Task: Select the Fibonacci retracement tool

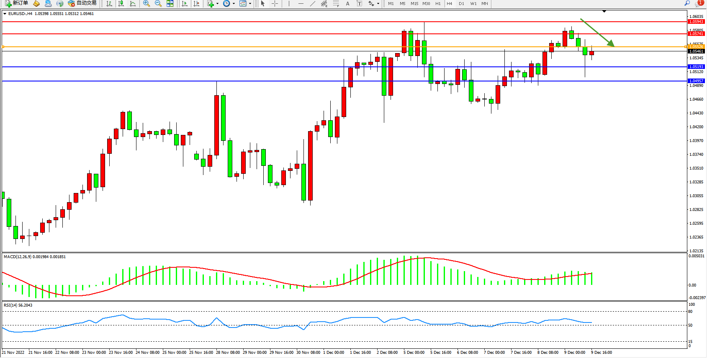Action: tap(336, 3)
